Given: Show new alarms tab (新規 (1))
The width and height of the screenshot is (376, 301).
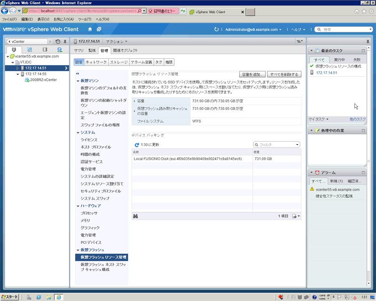Looking at the screenshot, I should [337, 181].
